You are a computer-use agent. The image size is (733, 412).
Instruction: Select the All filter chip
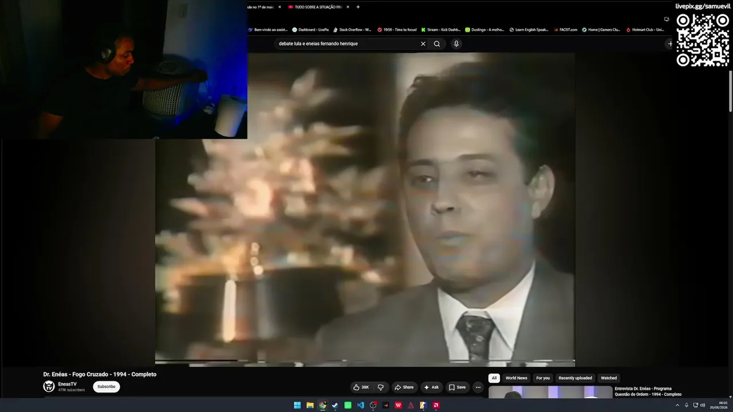click(494, 378)
